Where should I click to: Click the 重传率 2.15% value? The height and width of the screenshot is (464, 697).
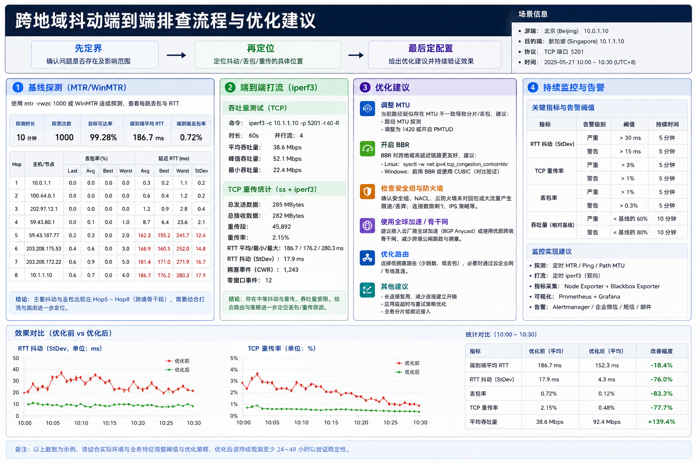pos(281,237)
